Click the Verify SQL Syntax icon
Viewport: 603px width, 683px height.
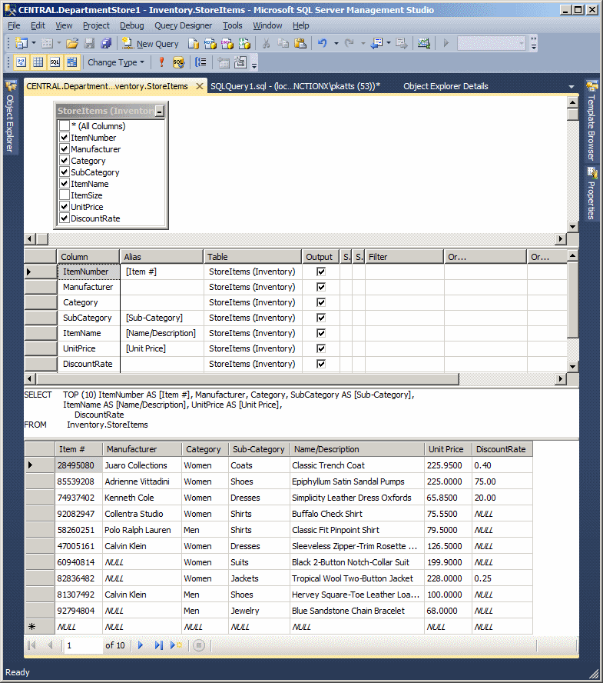178,62
